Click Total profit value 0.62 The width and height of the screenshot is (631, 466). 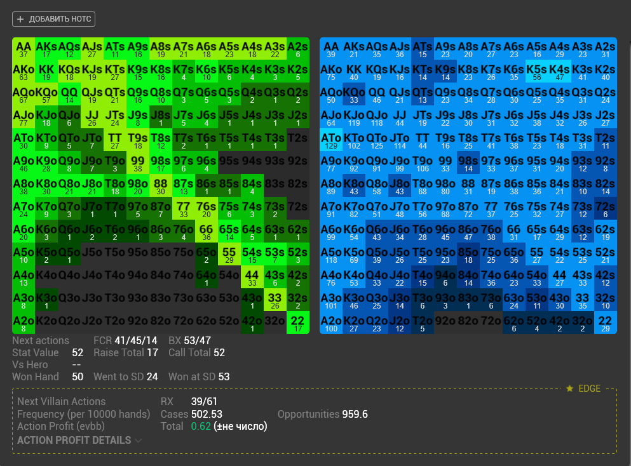tap(201, 426)
